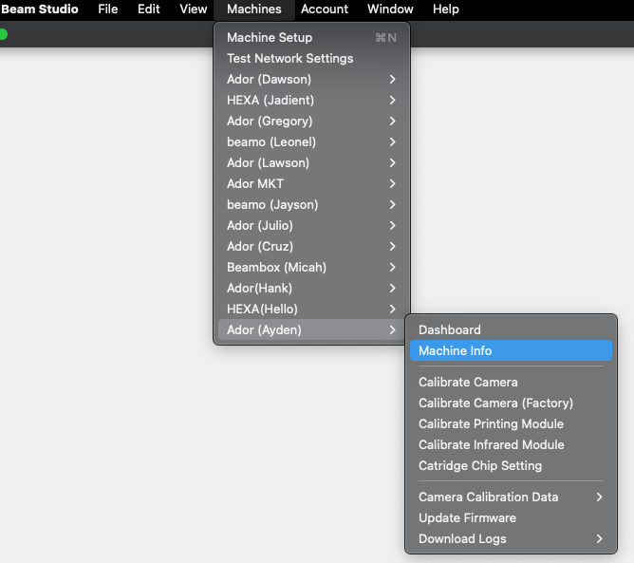Open the View menu

click(x=194, y=9)
